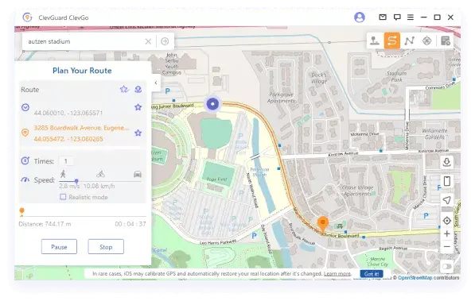Open the hamburger menu in title bar
The image size is (475, 301).
[x=411, y=17]
